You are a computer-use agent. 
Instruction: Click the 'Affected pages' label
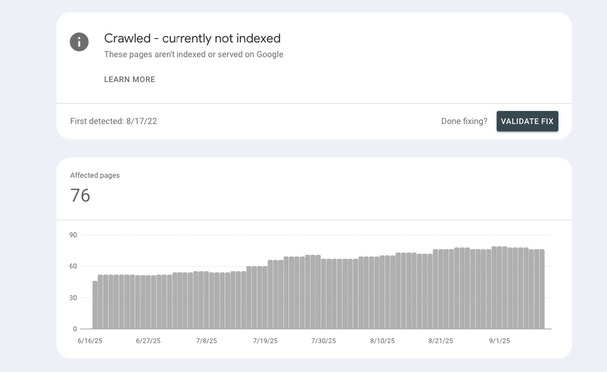tap(95, 175)
